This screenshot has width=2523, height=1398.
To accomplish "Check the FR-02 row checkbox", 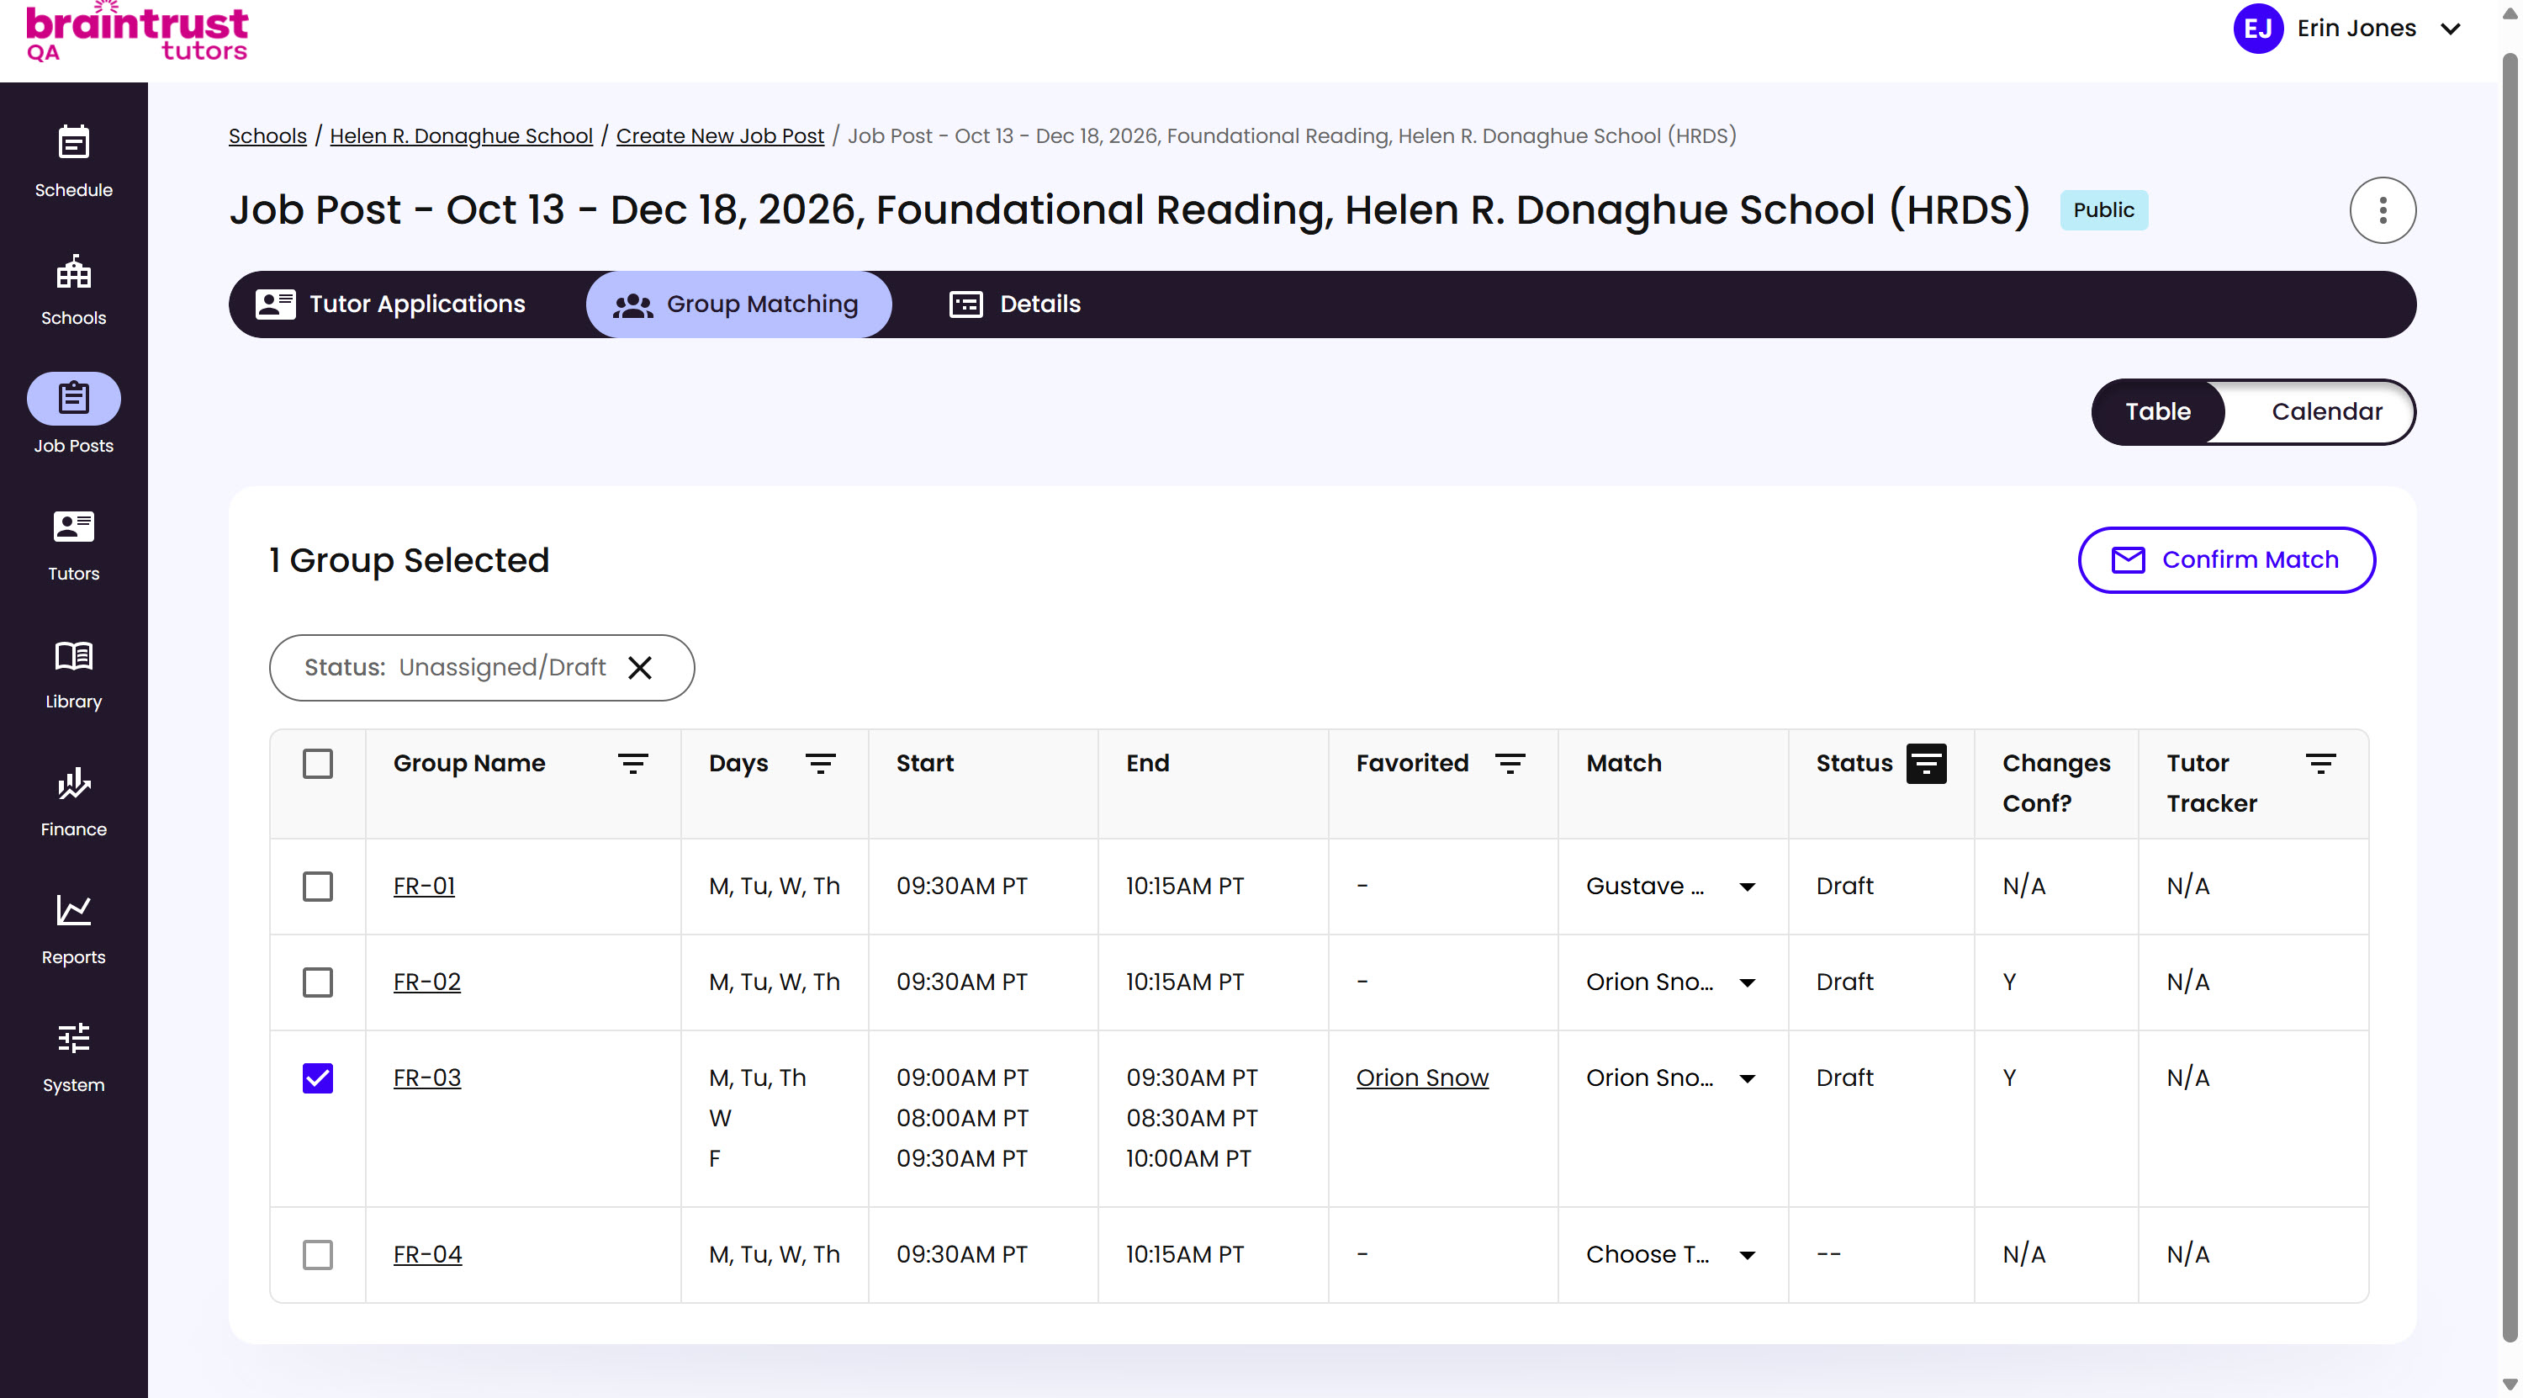I will [317, 982].
